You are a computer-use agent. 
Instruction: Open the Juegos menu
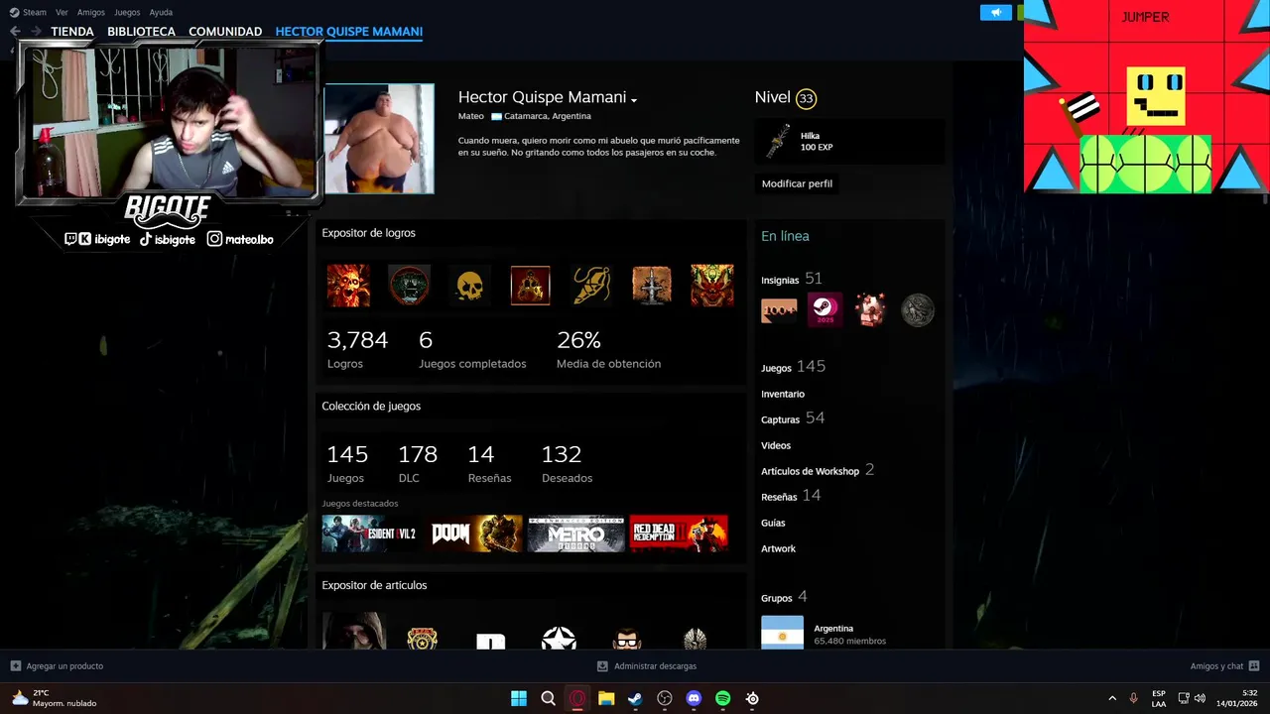pyautogui.click(x=127, y=12)
